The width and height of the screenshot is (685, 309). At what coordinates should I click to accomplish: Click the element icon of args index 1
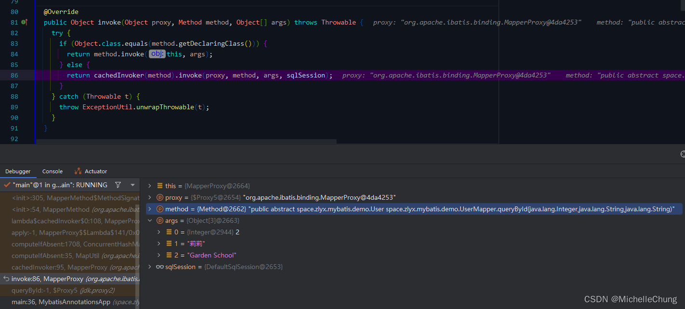tap(169, 244)
